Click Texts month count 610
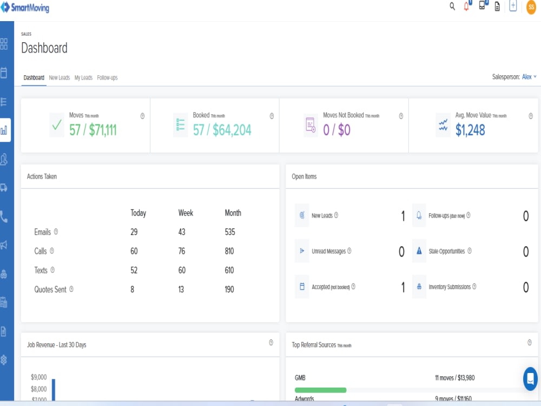Screen dimensions: 541x406 tap(229, 270)
